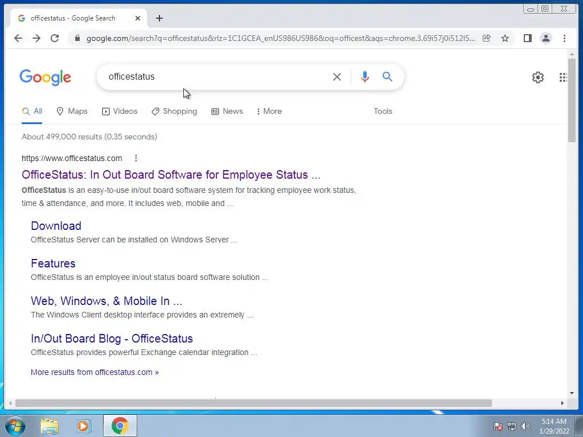Open the OfficeStatus In Out Board result

coord(171,175)
